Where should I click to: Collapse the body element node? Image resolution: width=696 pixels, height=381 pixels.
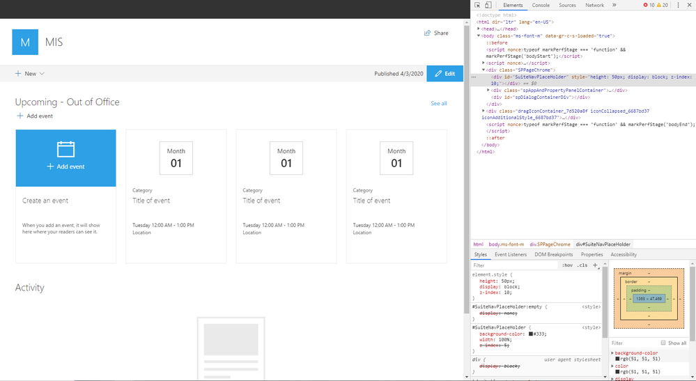[x=479, y=36]
